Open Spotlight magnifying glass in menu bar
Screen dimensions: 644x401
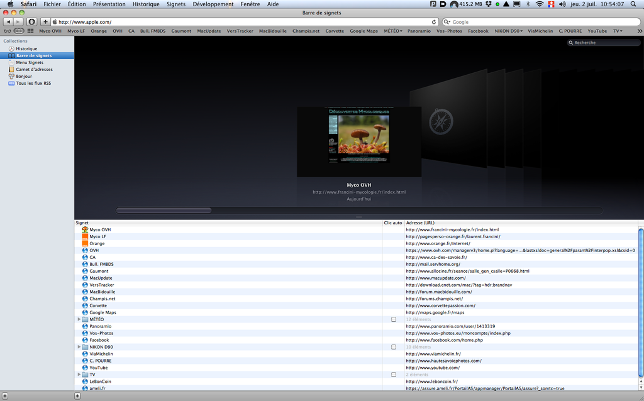[633, 4]
